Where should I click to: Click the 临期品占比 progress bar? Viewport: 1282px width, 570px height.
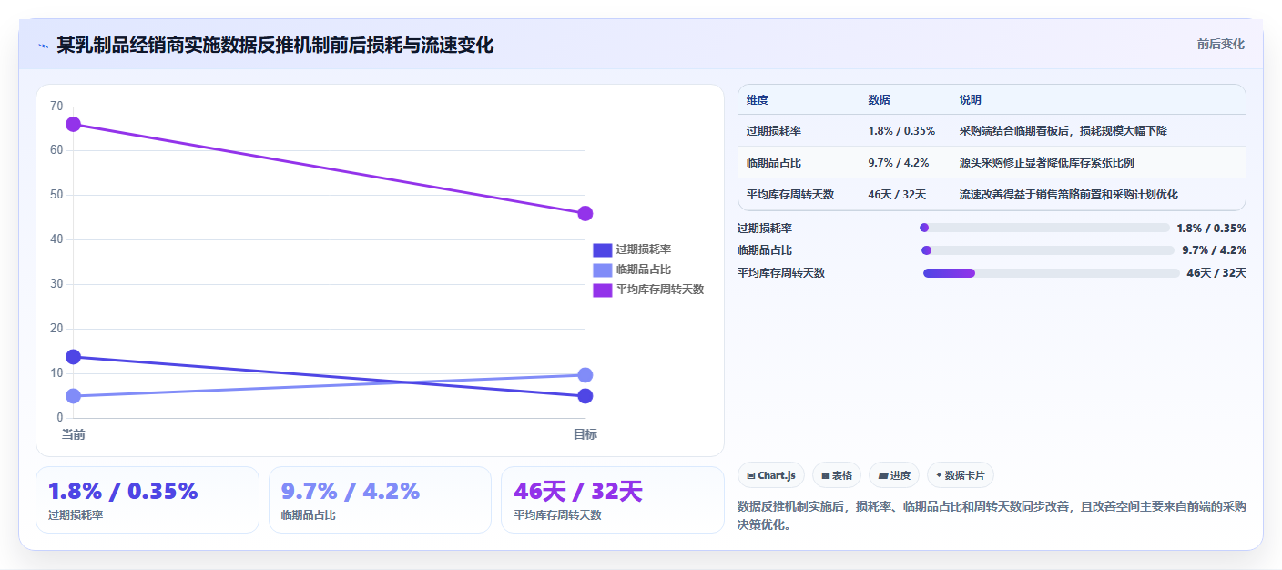pos(1048,250)
